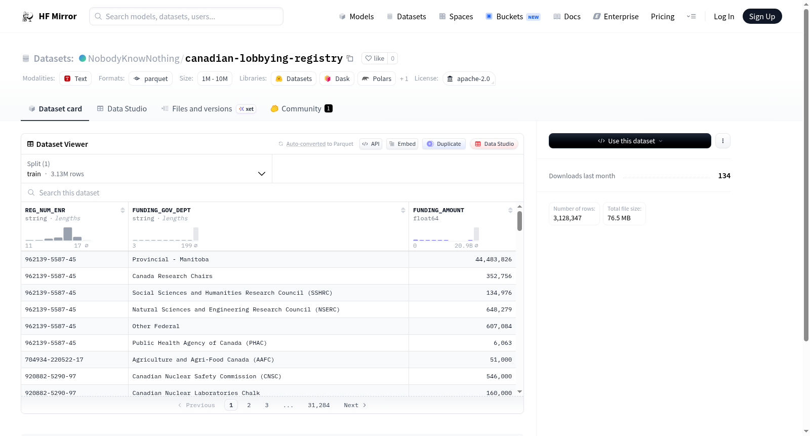Click the Search this dataset field

click(272, 193)
